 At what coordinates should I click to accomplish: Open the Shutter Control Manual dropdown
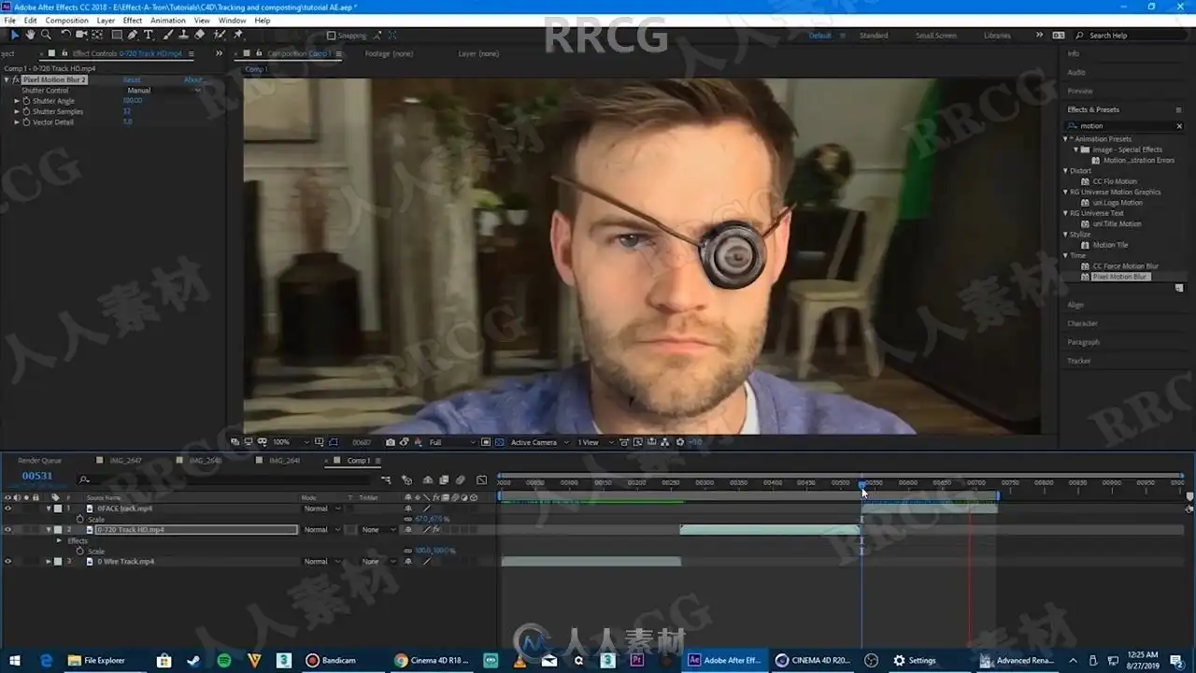click(x=162, y=91)
